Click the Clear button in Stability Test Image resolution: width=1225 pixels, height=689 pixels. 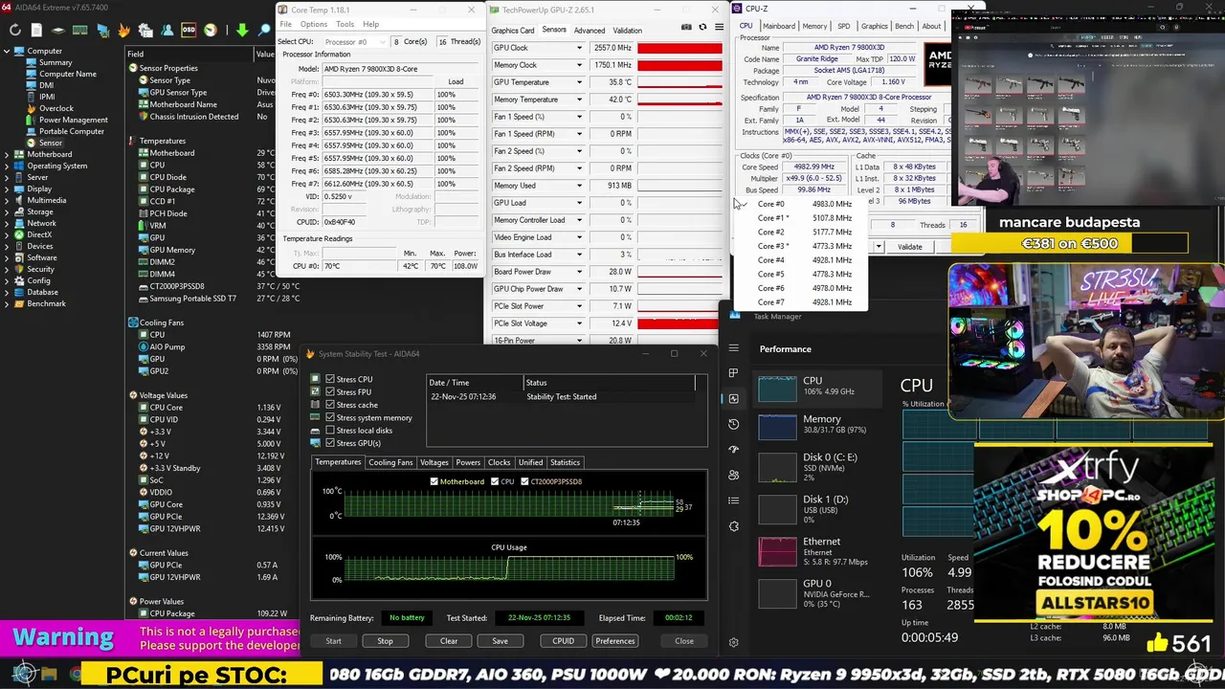click(x=449, y=641)
